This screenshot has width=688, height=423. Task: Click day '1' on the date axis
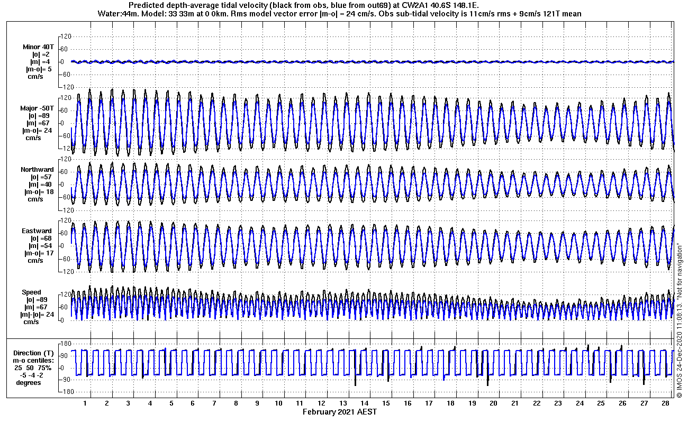point(85,403)
